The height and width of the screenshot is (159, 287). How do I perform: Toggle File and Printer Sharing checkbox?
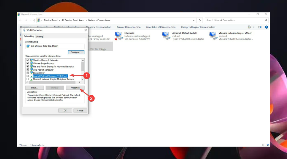pos(28,66)
